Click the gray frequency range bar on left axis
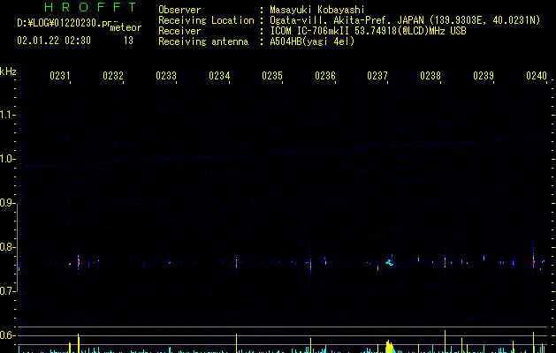 pyautogui.click(x=17, y=248)
